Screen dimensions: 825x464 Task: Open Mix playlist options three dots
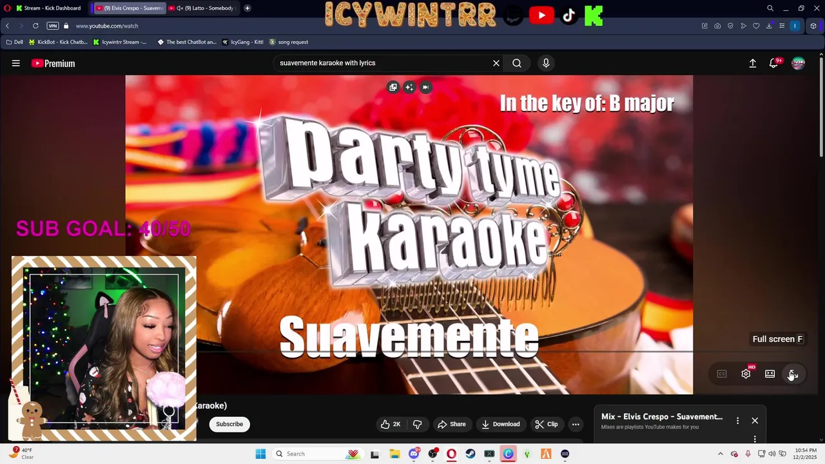pos(738,421)
